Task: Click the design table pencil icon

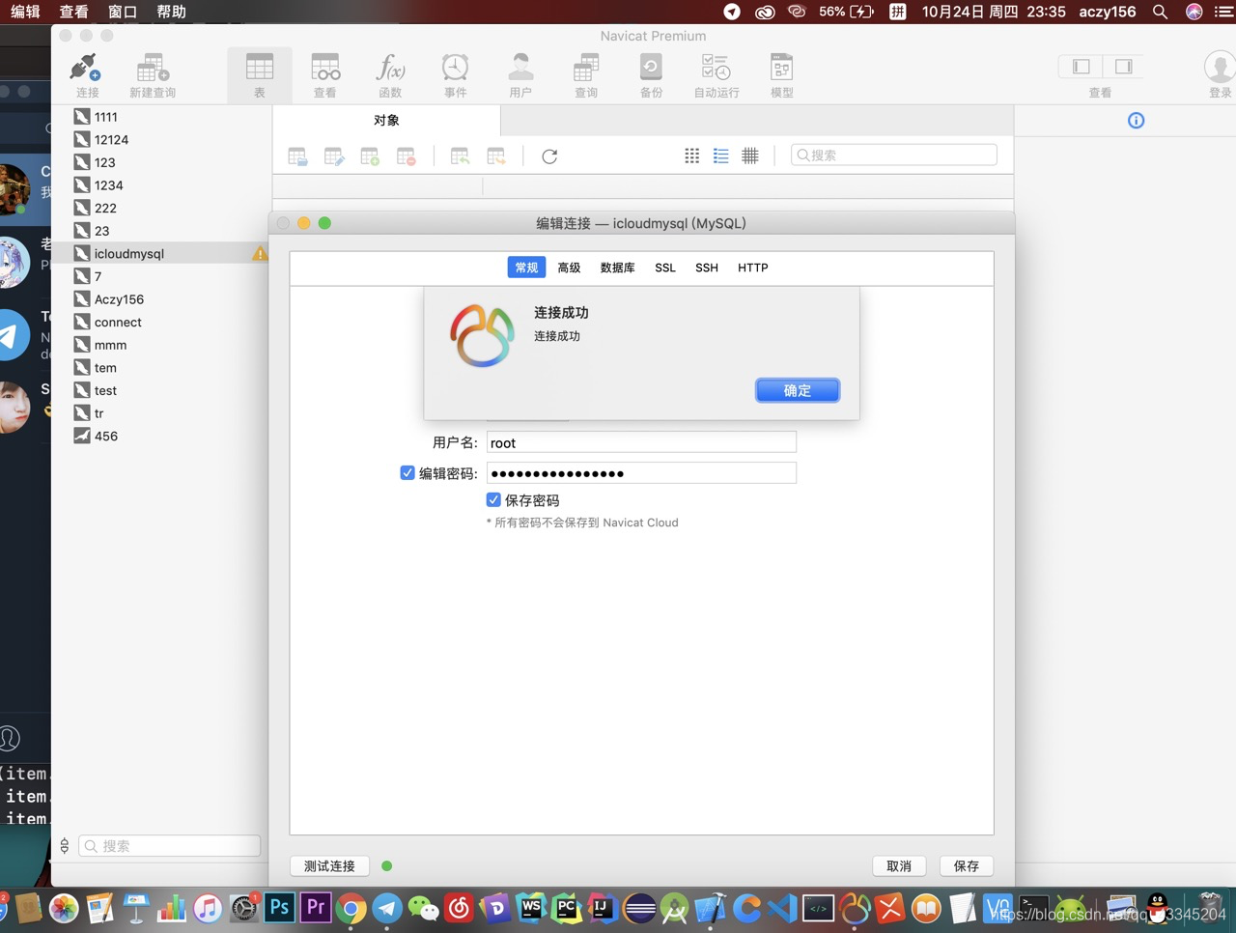Action: click(x=334, y=156)
